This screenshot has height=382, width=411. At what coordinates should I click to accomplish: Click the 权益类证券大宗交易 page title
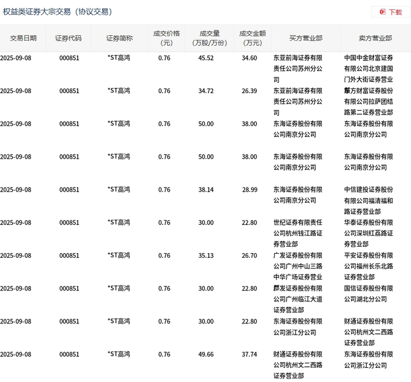pos(58,12)
